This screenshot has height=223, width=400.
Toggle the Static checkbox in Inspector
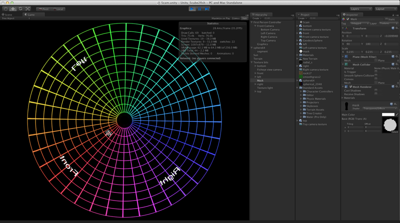(x=386, y=19)
